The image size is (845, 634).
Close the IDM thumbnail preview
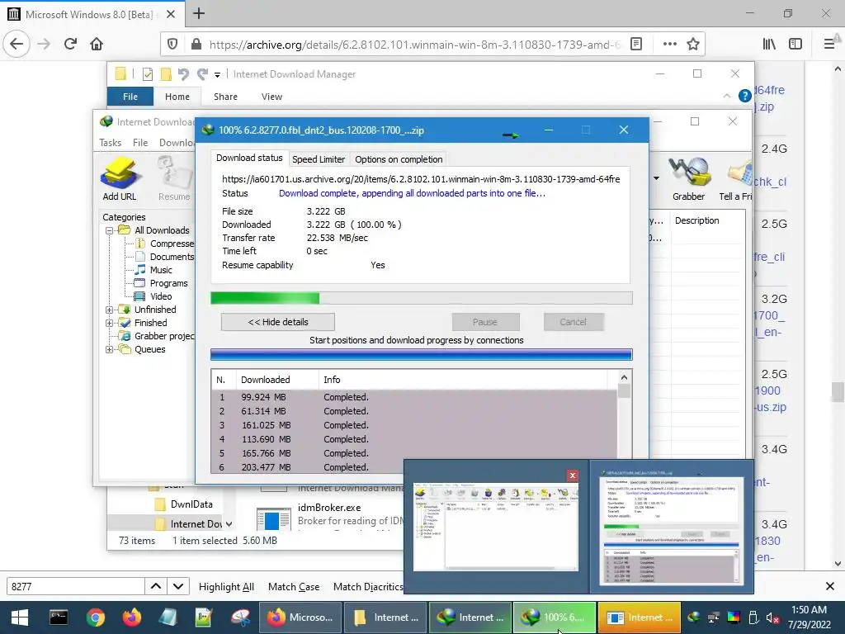[573, 475]
